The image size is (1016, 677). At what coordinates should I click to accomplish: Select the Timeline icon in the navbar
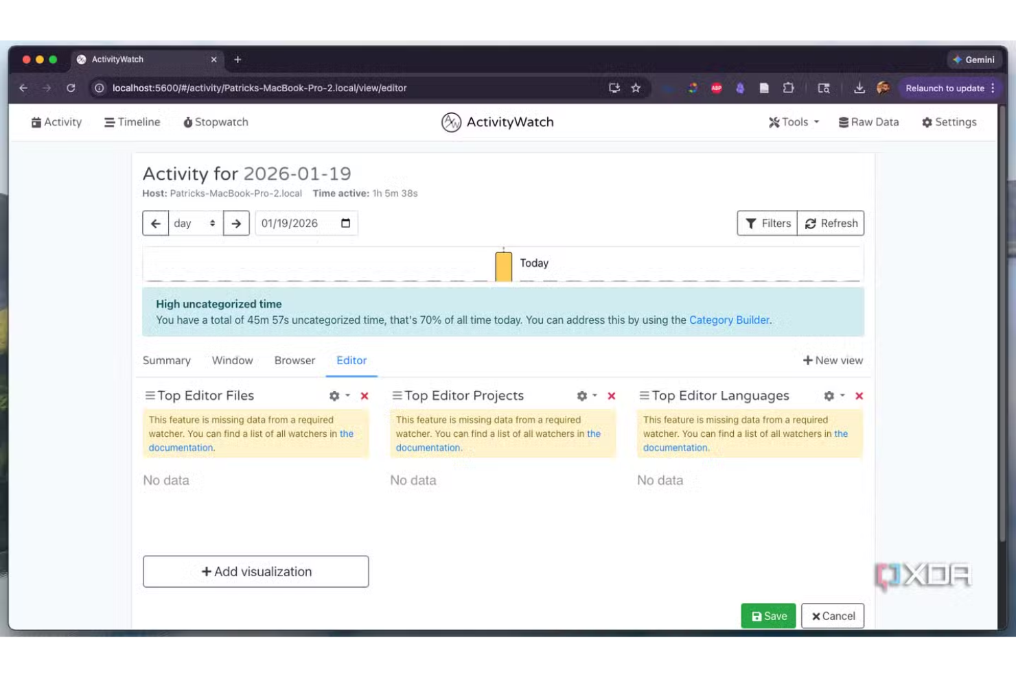coord(108,122)
